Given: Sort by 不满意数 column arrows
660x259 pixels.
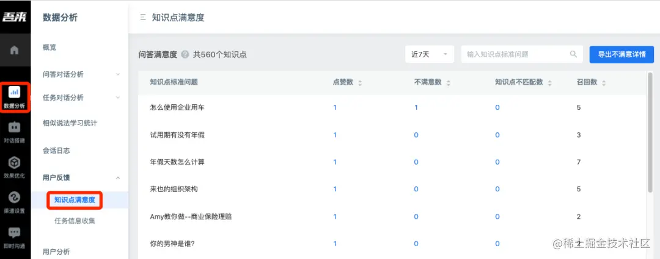Looking at the screenshot, I should tap(449, 83).
